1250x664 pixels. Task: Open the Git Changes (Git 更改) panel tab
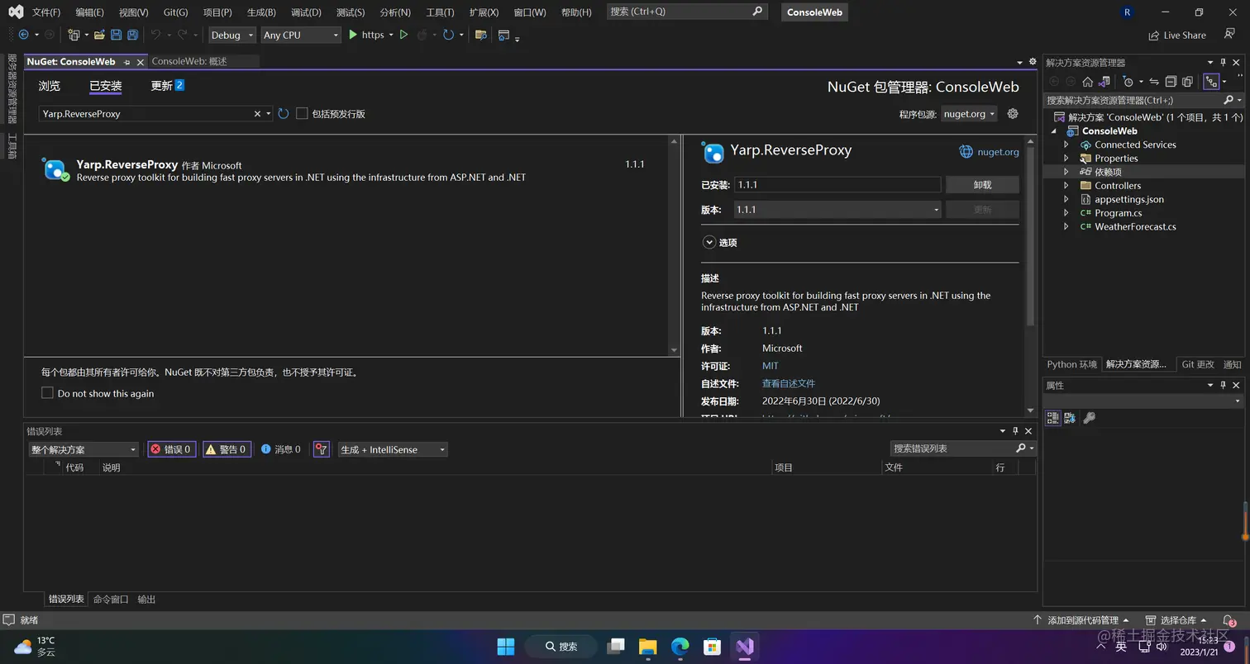pos(1198,364)
